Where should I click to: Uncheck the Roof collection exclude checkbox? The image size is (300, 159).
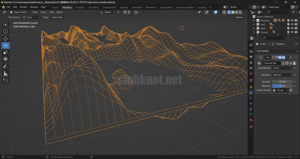coord(288,28)
